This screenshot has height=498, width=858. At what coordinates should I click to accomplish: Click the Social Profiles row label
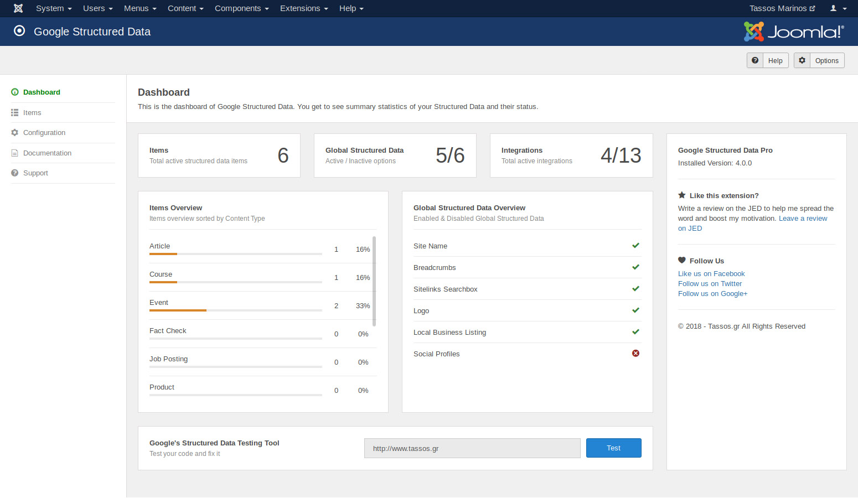(x=436, y=354)
